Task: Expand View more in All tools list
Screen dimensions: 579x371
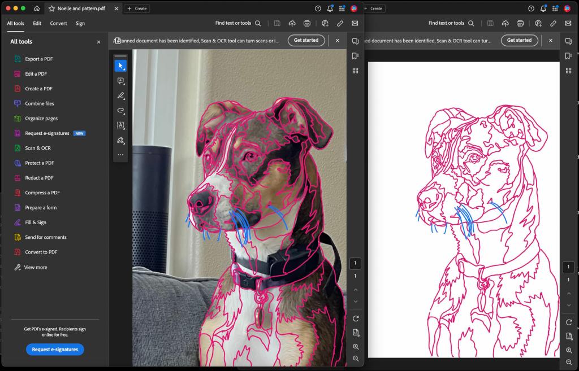Action: point(35,267)
